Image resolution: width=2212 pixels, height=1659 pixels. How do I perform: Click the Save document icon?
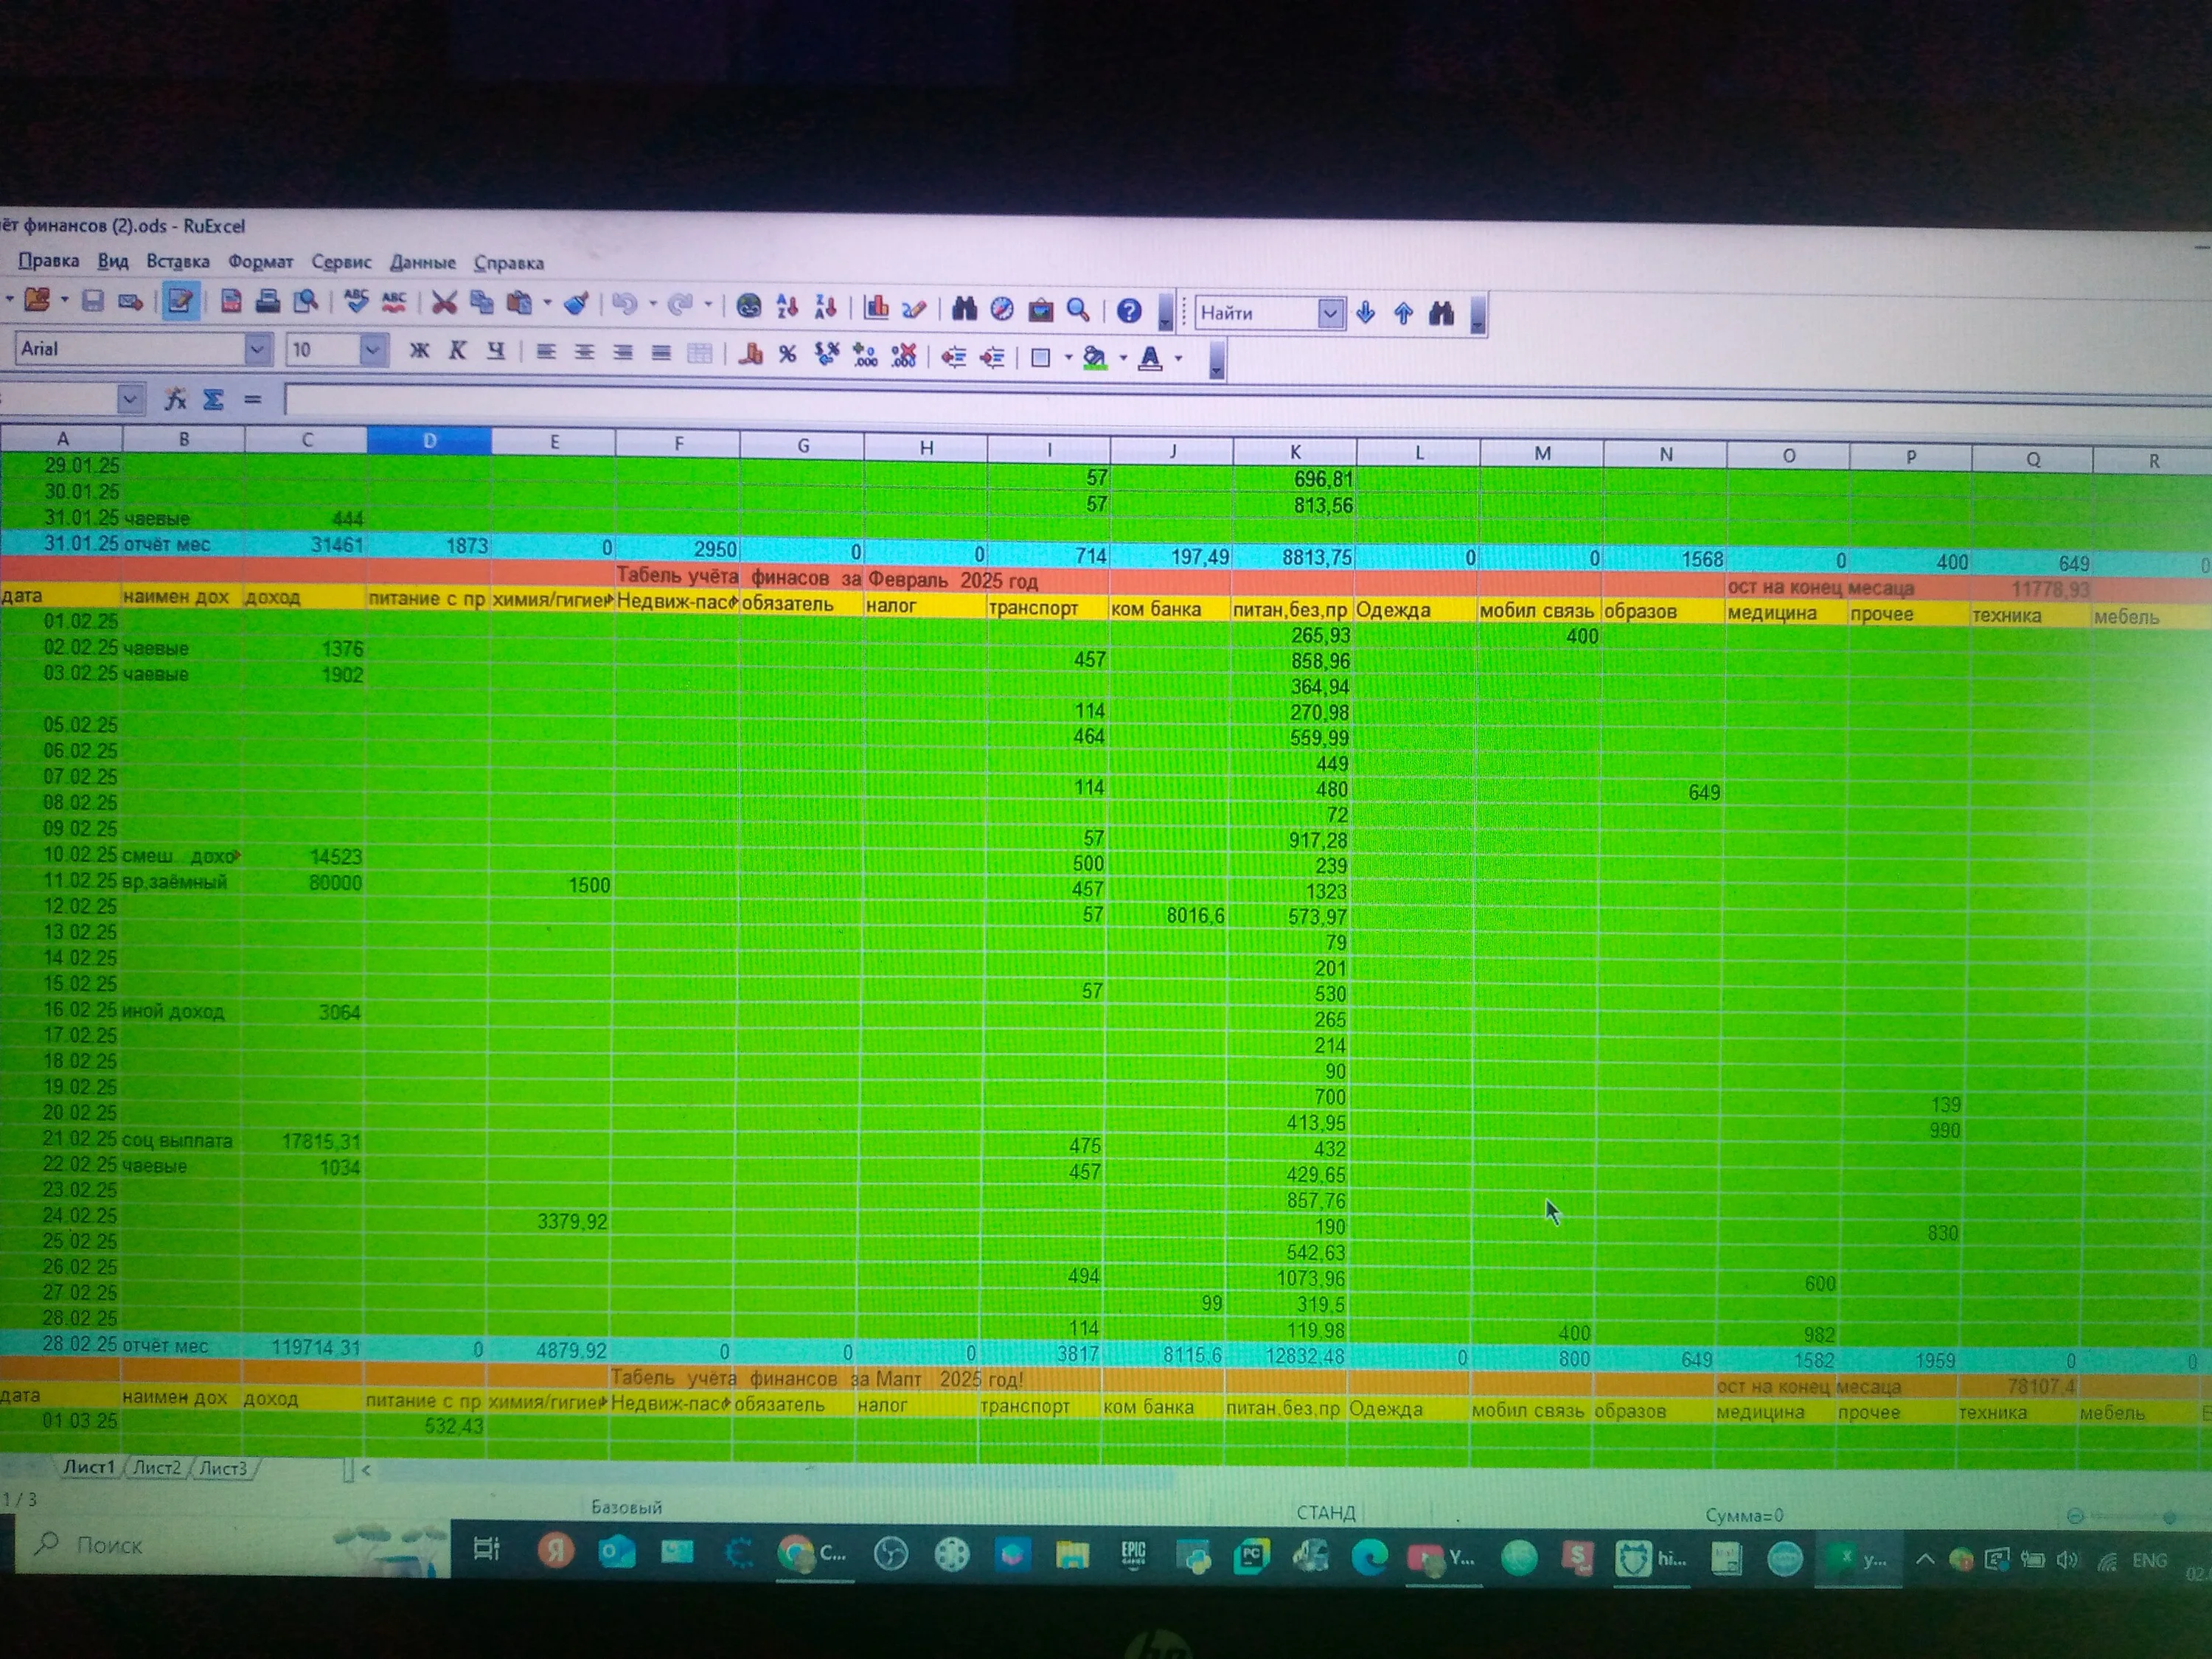93,300
